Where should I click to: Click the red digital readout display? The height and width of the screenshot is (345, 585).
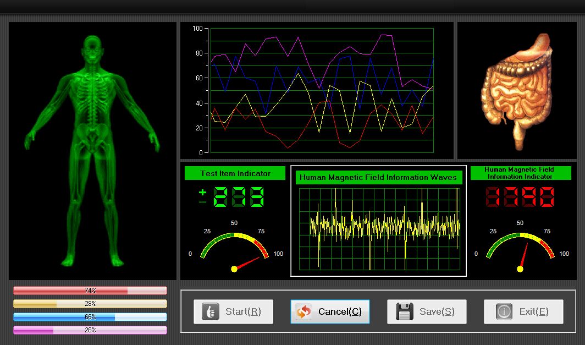pyautogui.click(x=520, y=197)
